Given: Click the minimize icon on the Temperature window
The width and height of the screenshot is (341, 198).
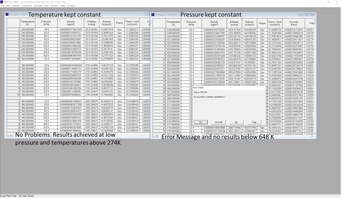Looking at the screenshot, I should [146, 14].
